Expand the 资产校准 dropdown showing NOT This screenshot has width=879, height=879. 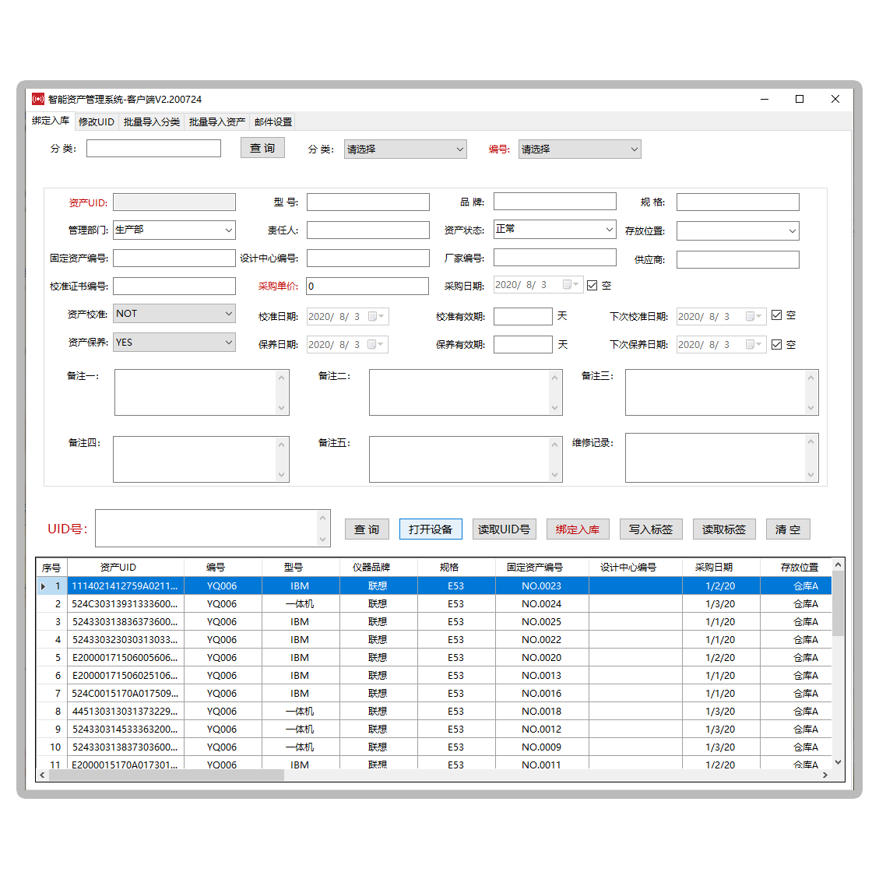228,314
